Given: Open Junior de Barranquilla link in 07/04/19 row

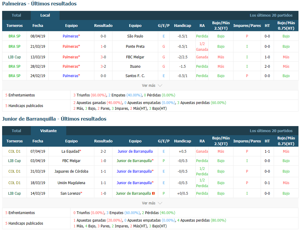Looking at the screenshot, I should tap(135, 151).
